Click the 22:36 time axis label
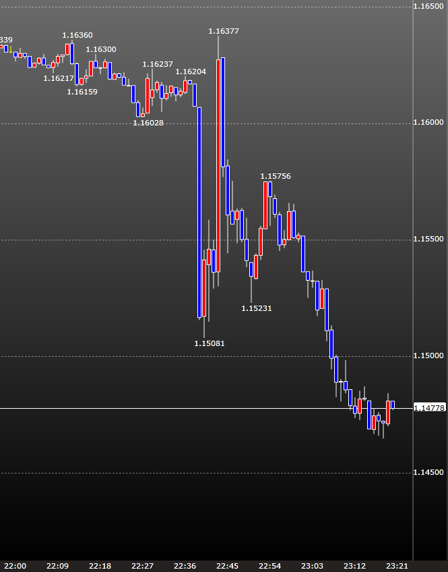Viewport: 448px width, 572px height. pyautogui.click(x=185, y=566)
